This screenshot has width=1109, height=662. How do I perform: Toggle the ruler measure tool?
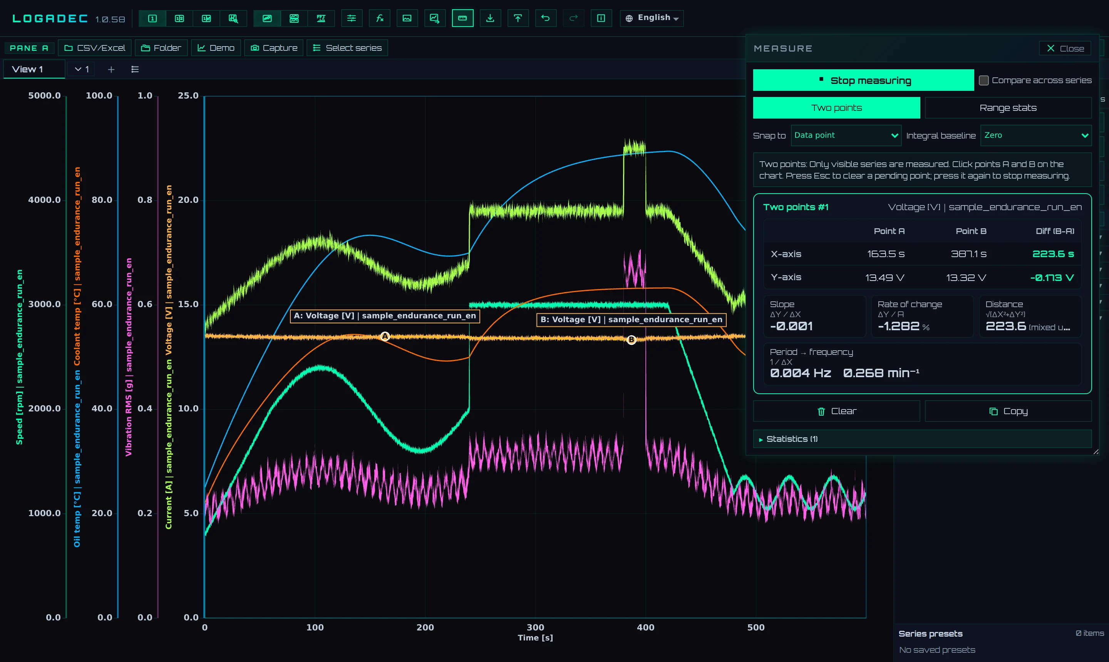(x=462, y=18)
